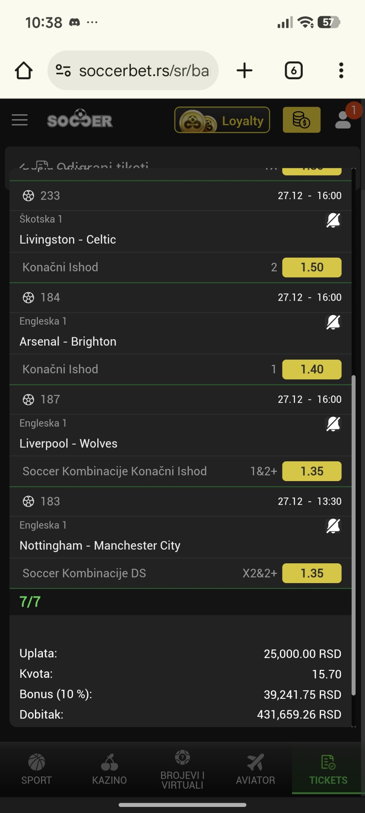Open the Kazino tab
This screenshot has width=365, height=813.
(x=109, y=769)
